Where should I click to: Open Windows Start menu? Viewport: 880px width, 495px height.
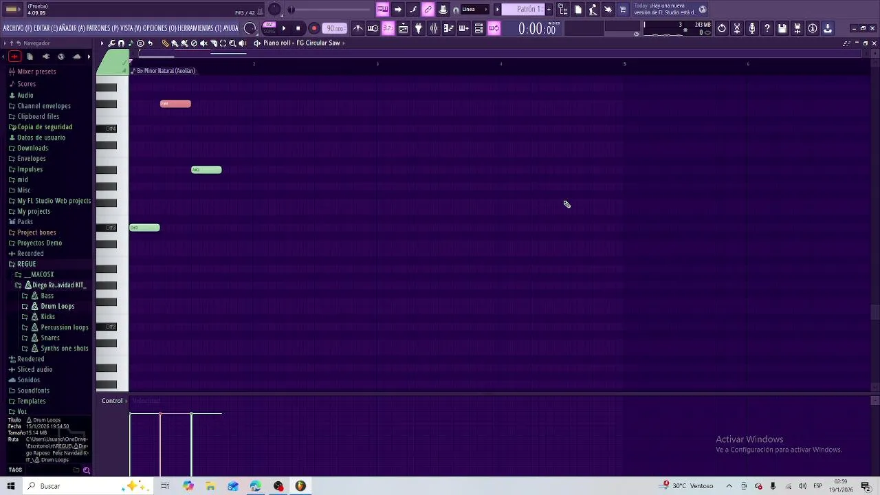[11, 486]
